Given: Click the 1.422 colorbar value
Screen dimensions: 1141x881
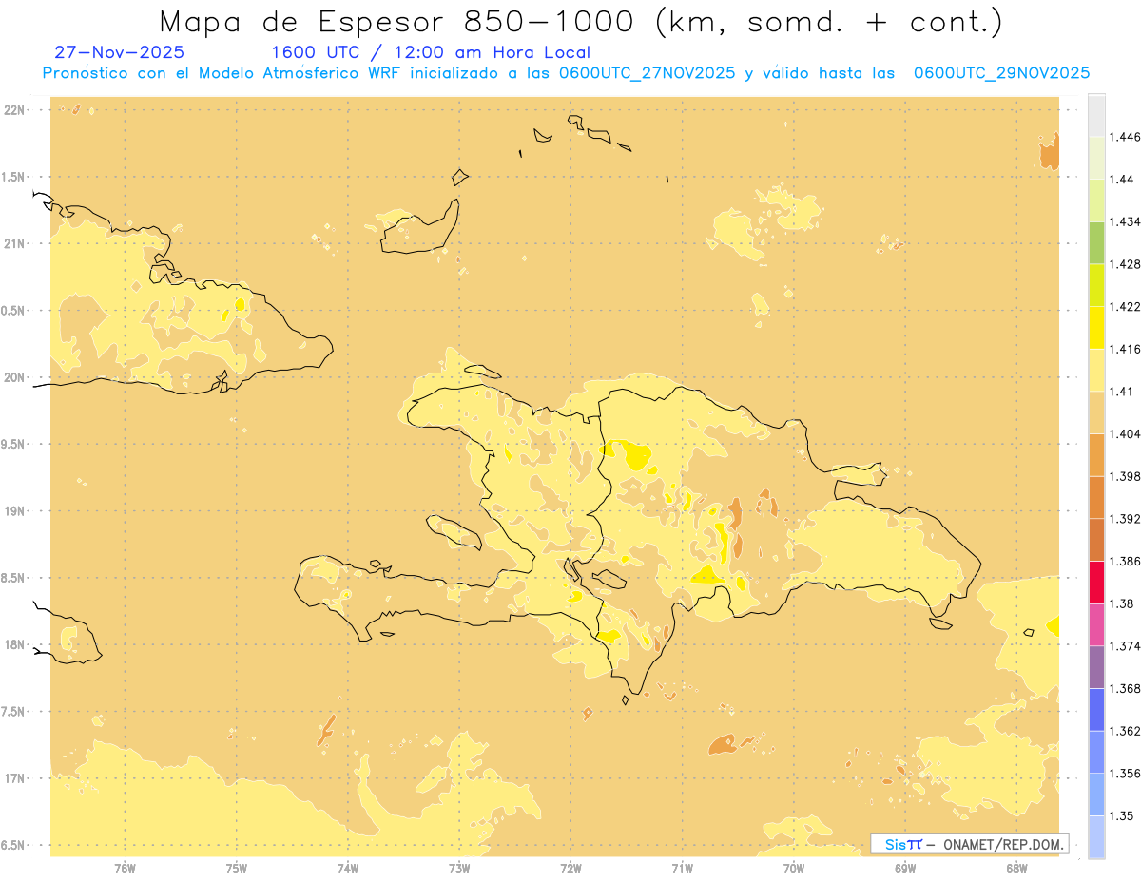Looking at the screenshot, I should (x=1124, y=306).
